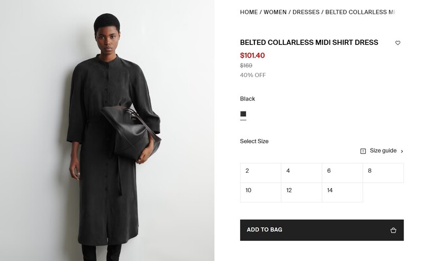The height and width of the screenshot is (261, 423).
Task: Select the Black color swatch
Action: pos(243,114)
